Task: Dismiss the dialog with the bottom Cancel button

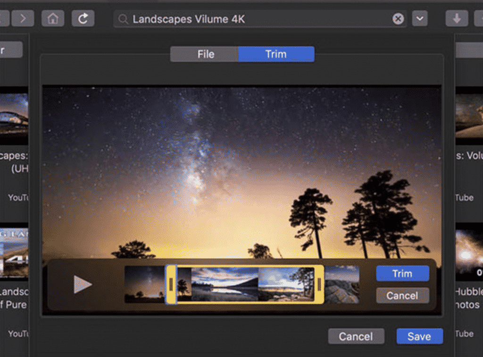Action: click(356, 336)
